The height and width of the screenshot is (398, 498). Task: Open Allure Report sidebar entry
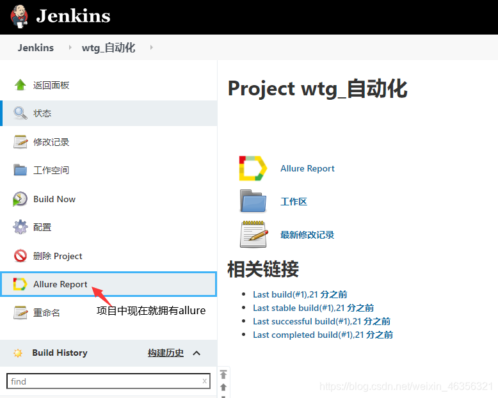(60, 284)
